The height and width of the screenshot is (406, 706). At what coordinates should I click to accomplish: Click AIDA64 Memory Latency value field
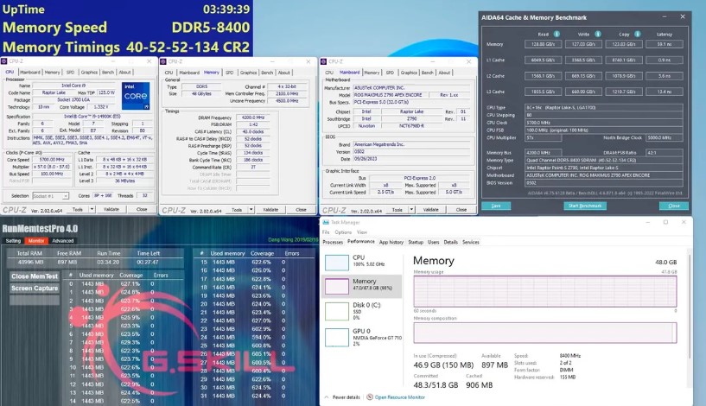[665, 44]
